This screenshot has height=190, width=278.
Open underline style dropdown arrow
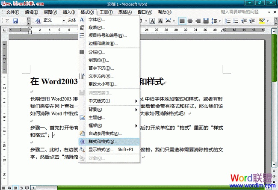point(146,21)
